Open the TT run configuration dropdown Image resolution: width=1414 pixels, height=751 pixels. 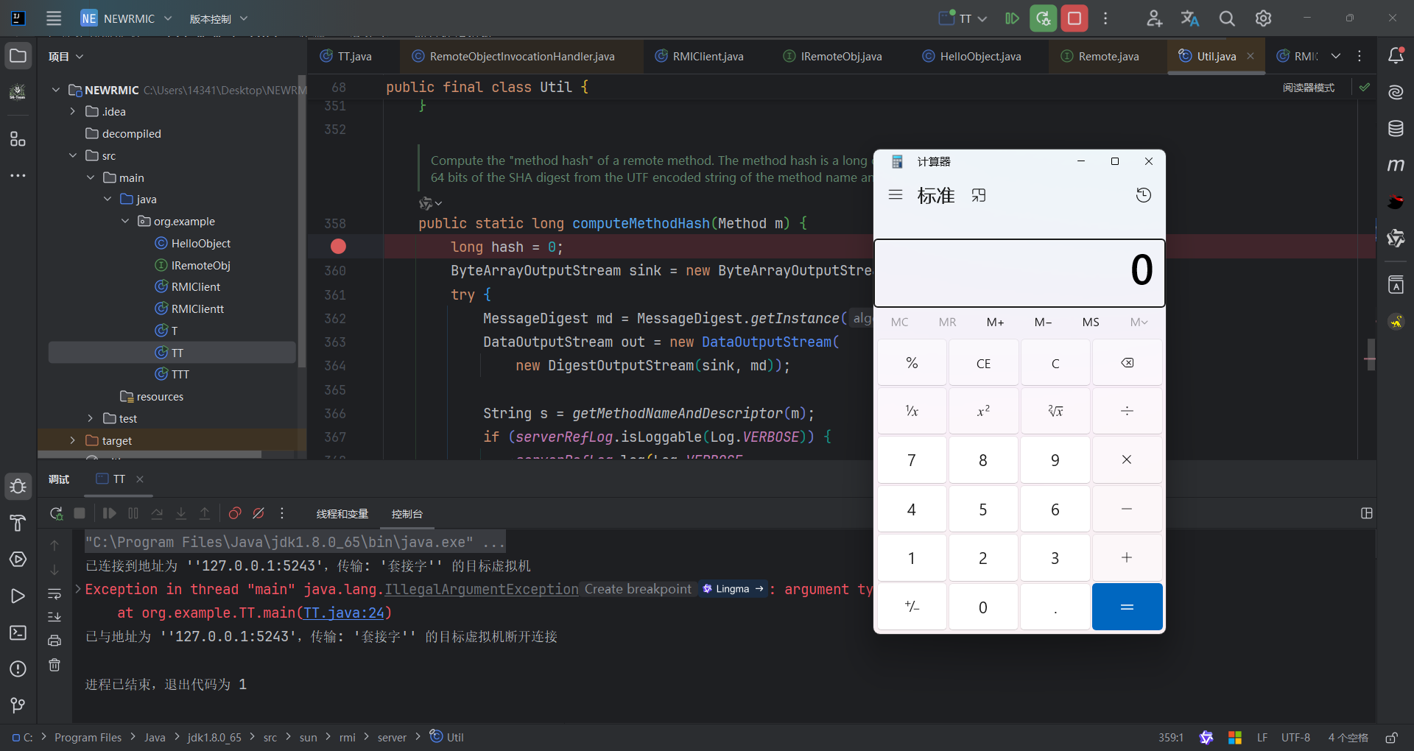963,18
